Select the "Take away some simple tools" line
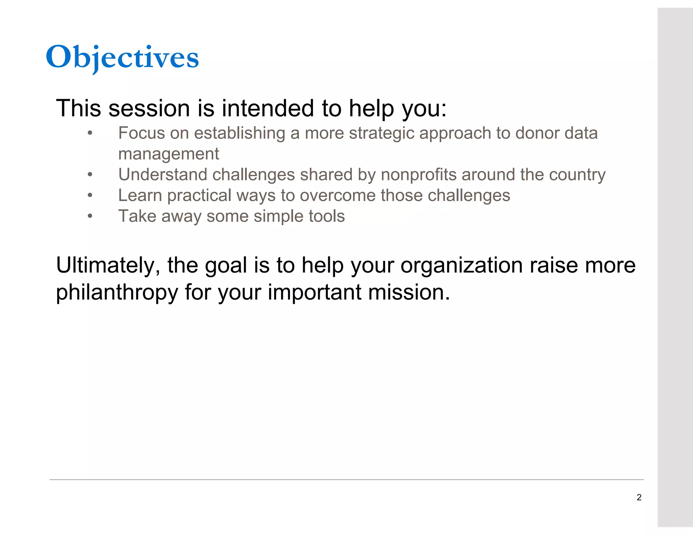The height and width of the screenshot is (535, 693). click(231, 216)
